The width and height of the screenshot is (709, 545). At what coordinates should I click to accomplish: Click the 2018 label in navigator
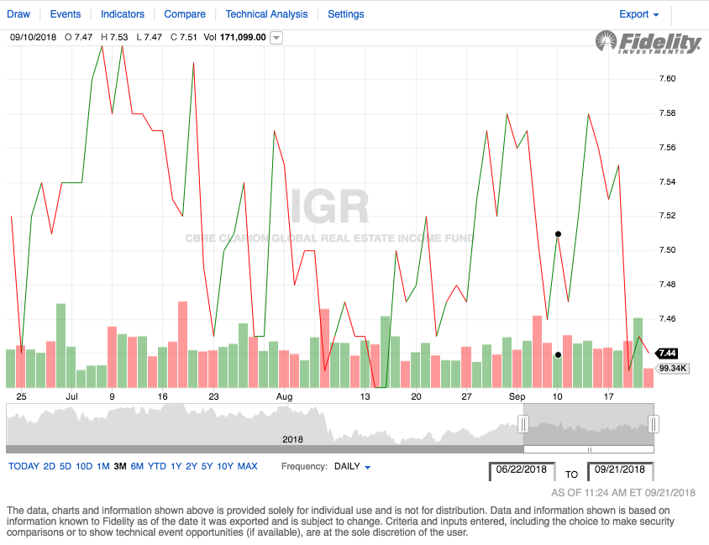292,439
